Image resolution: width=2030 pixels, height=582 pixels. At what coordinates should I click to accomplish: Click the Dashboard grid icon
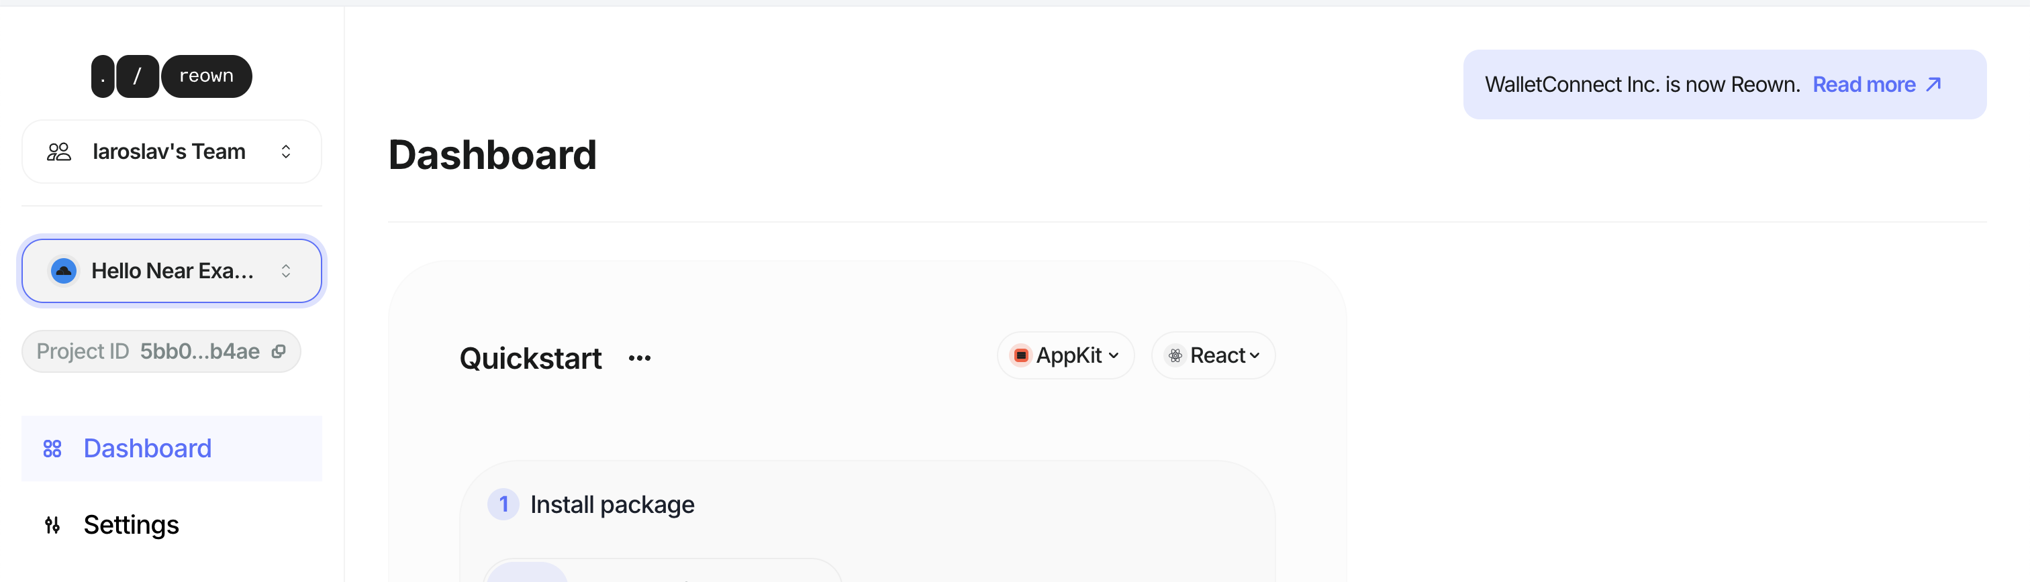coord(52,449)
